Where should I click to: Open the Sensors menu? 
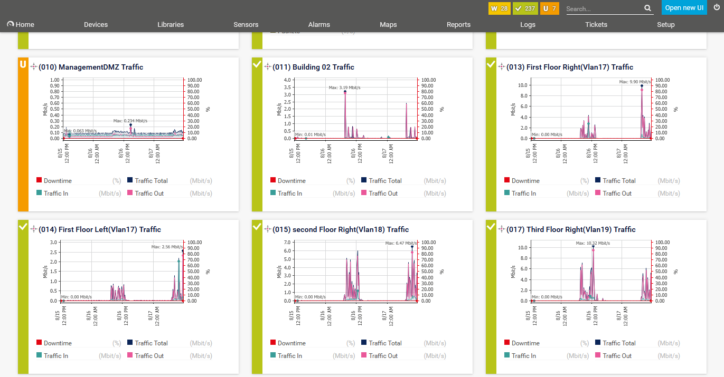(x=246, y=24)
